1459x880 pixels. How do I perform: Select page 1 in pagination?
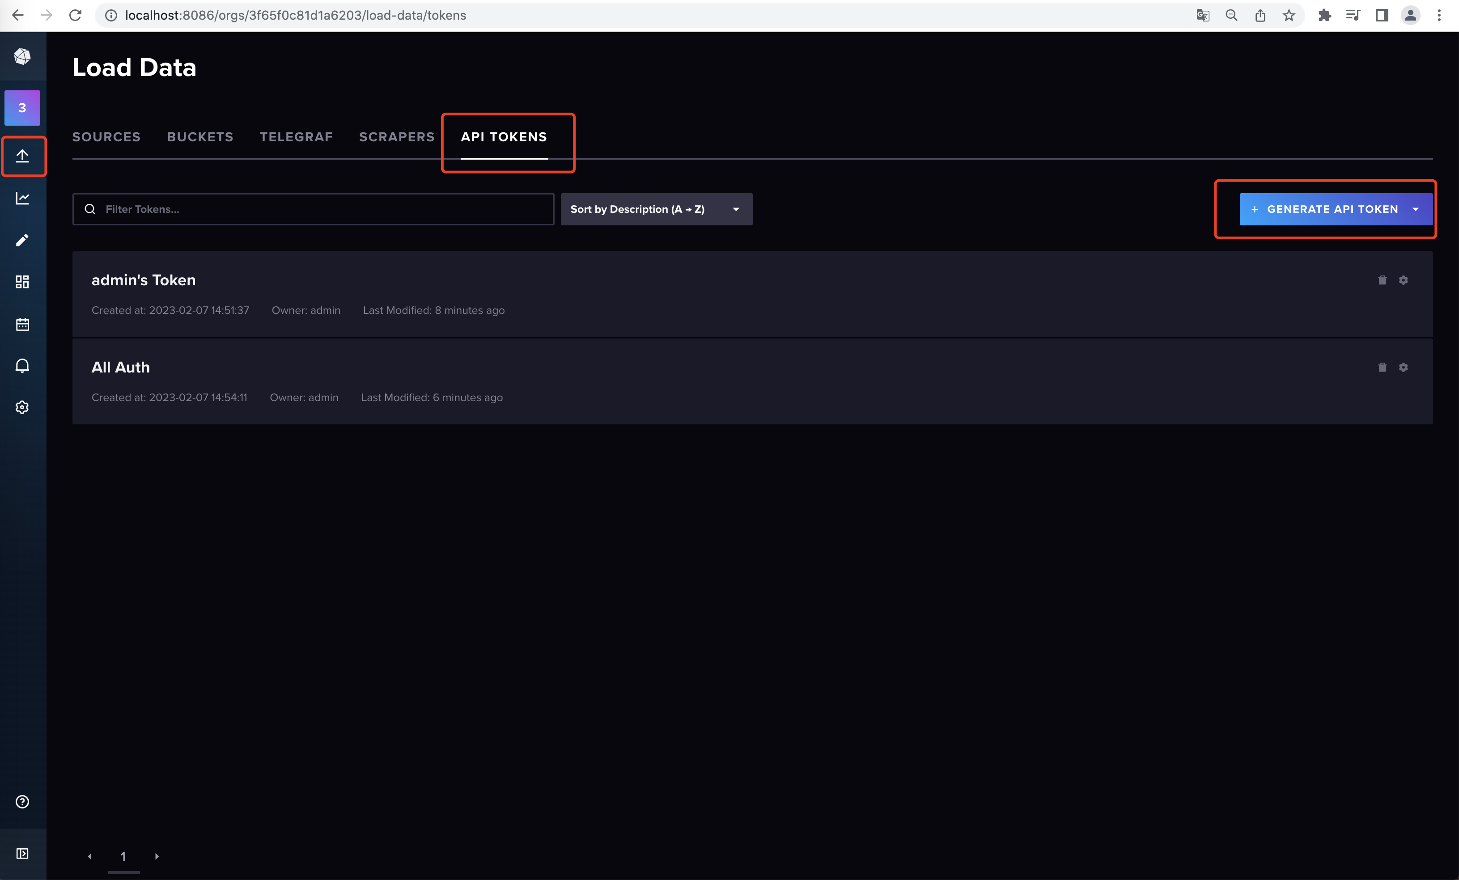pyautogui.click(x=123, y=856)
